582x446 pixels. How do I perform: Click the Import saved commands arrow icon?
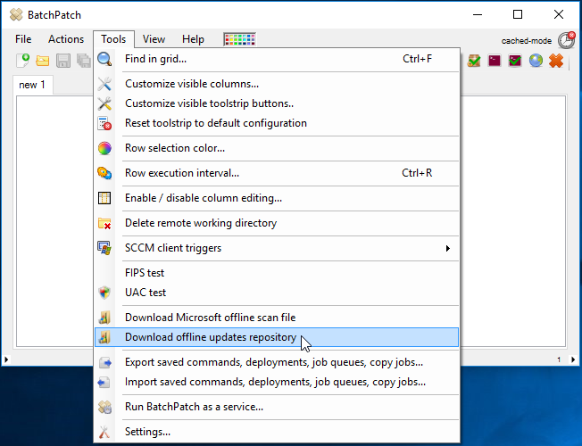104,382
